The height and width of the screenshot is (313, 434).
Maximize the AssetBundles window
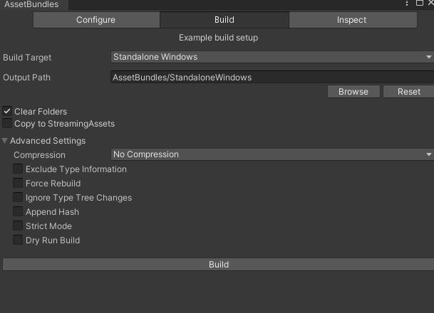pyautogui.click(x=419, y=4)
